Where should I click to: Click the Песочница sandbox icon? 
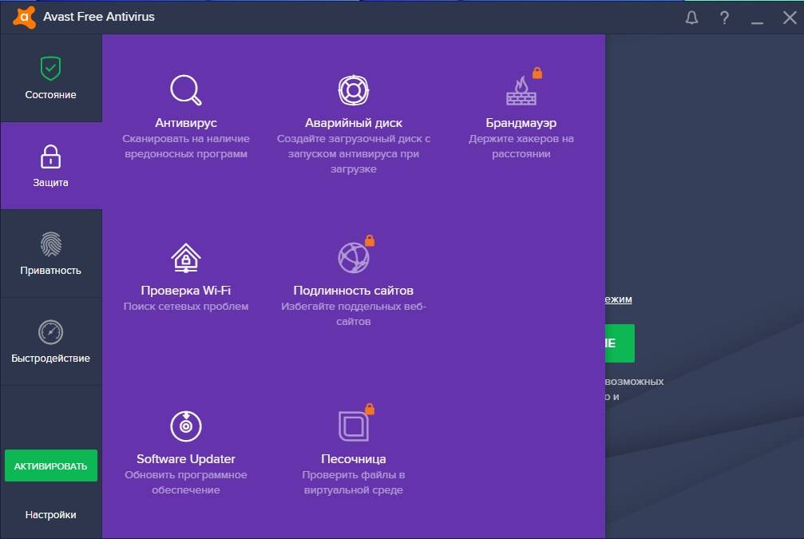tap(353, 426)
